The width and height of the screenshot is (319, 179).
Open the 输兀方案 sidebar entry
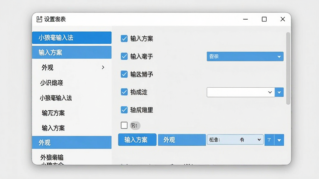pos(53,113)
